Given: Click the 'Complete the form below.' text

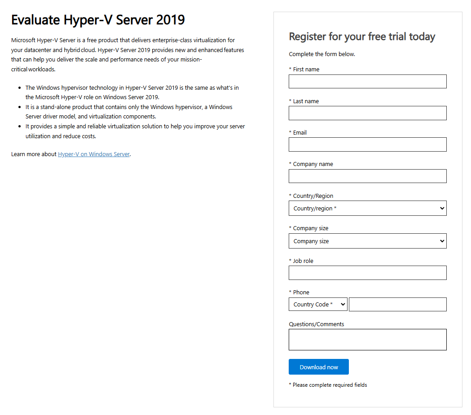Looking at the screenshot, I should (x=322, y=54).
